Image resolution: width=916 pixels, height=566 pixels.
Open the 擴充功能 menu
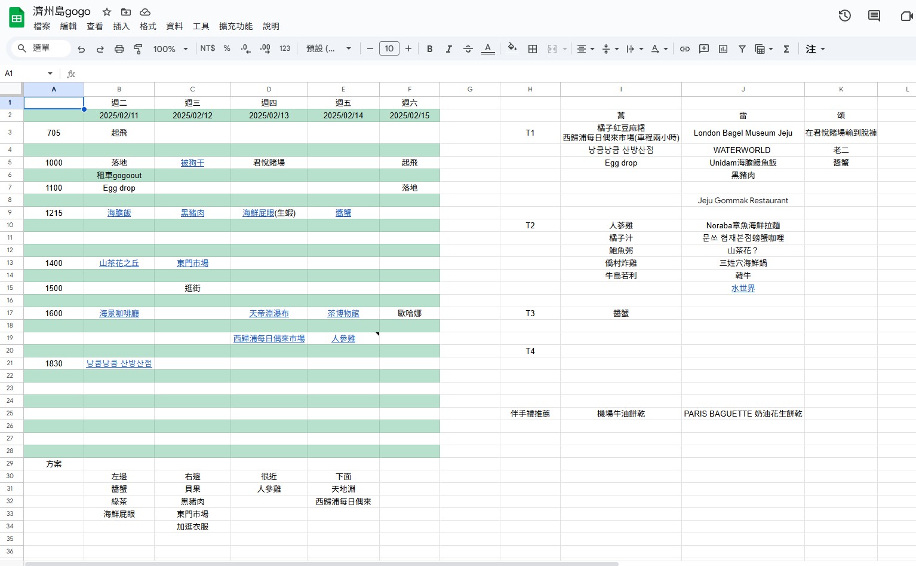coord(236,26)
